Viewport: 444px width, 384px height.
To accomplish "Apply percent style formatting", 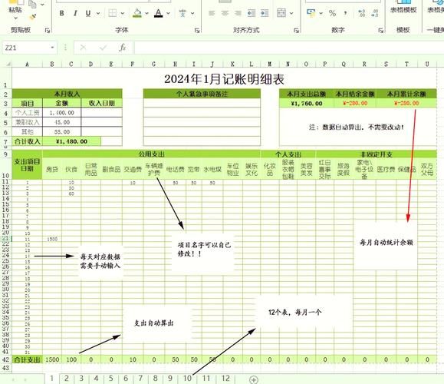I will point(333,13).
